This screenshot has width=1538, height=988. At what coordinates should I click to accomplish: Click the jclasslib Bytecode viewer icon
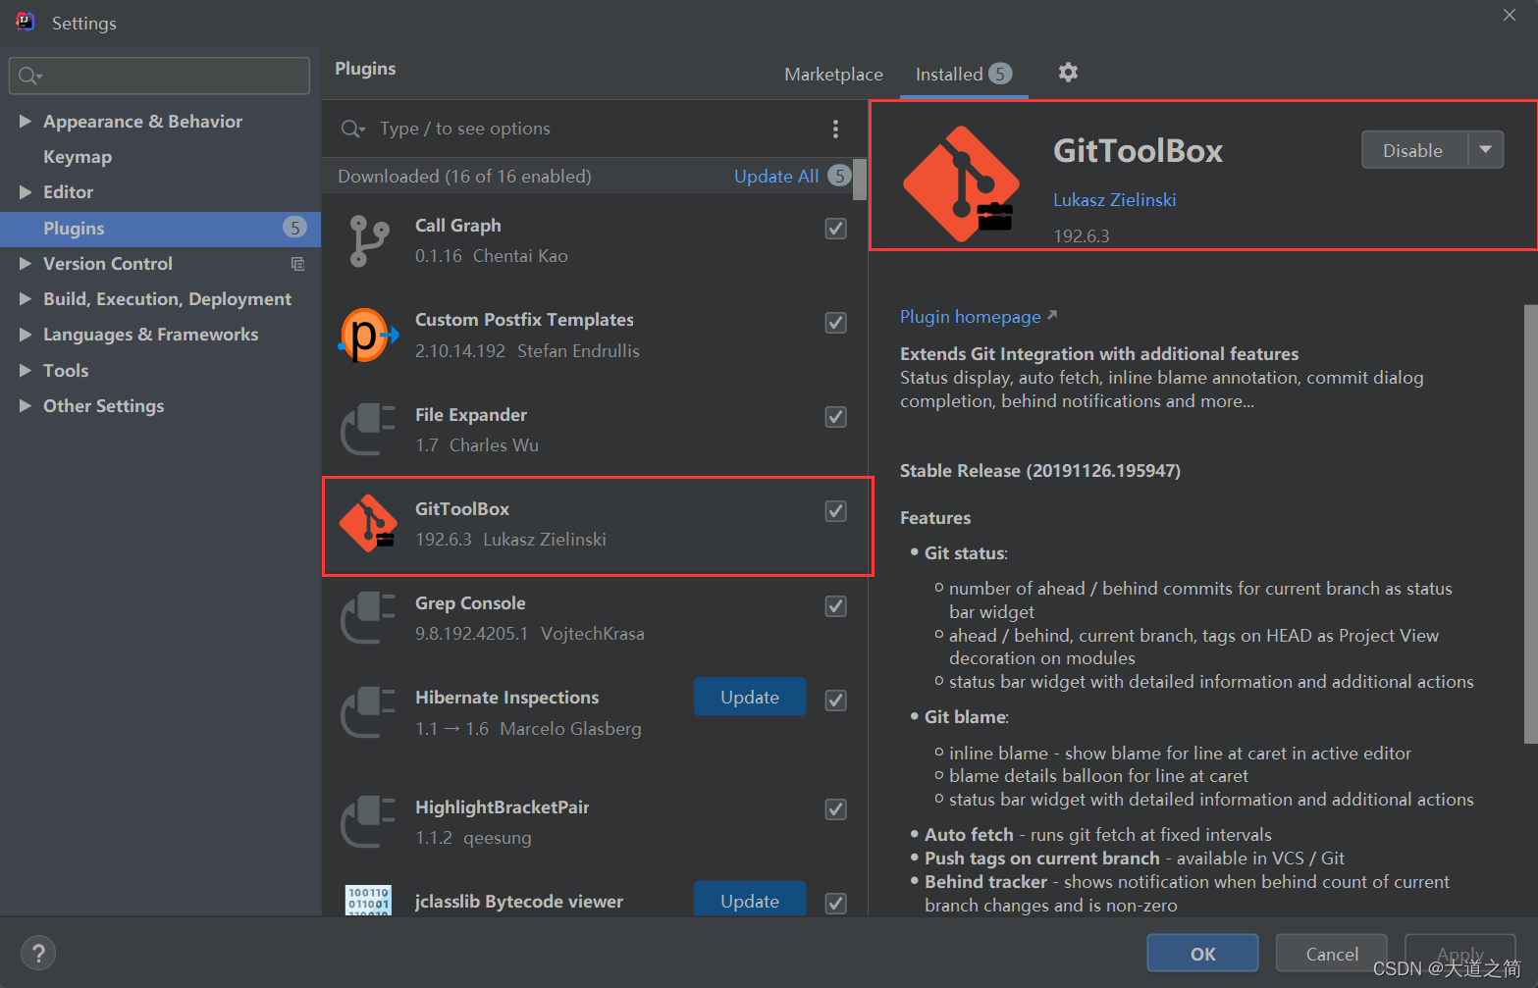pos(368,900)
